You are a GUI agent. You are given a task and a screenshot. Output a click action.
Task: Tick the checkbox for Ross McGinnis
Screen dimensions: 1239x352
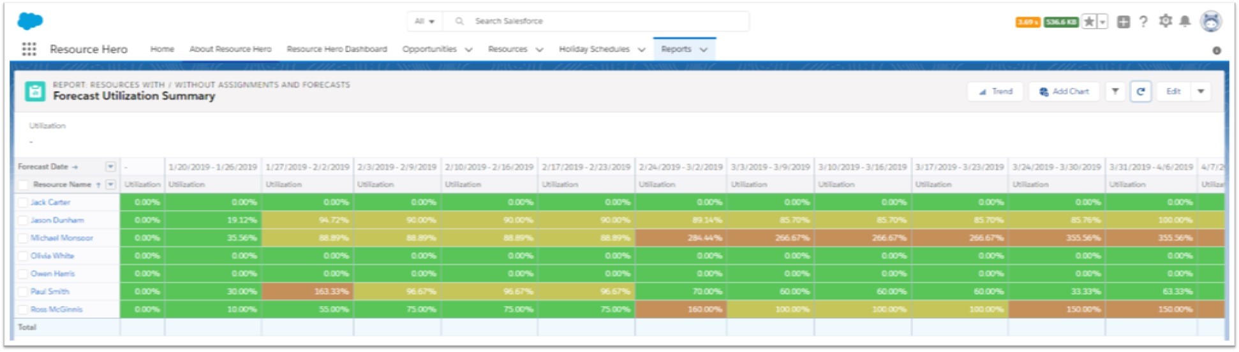[x=23, y=309]
